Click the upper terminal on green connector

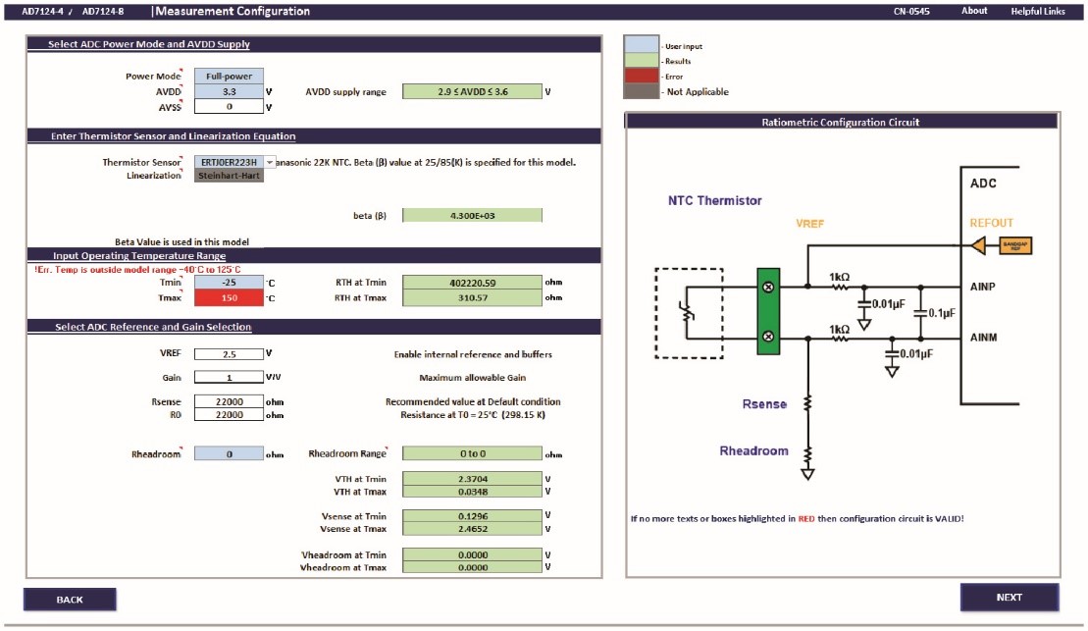click(768, 288)
